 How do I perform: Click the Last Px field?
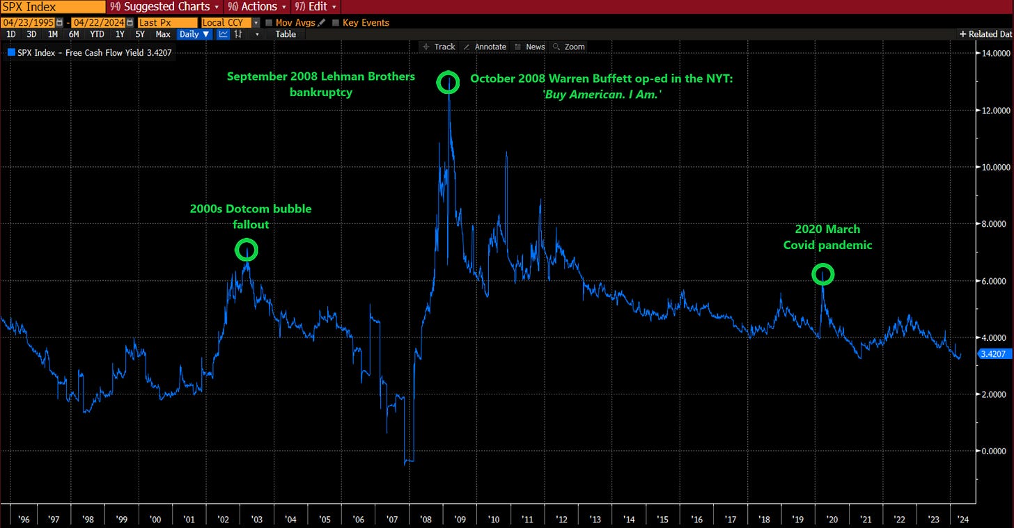coord(168,23)
